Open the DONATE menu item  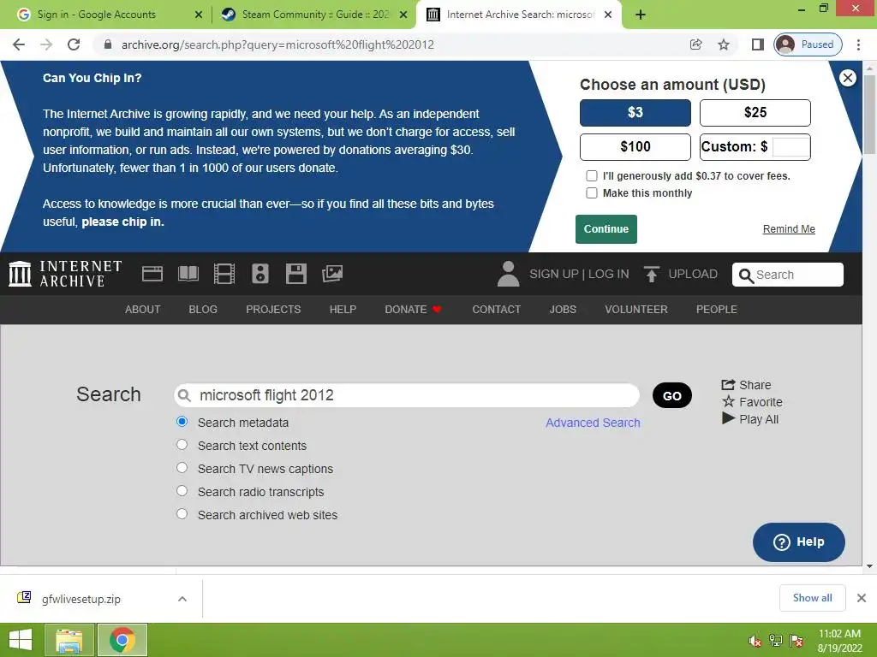(413, 310)
